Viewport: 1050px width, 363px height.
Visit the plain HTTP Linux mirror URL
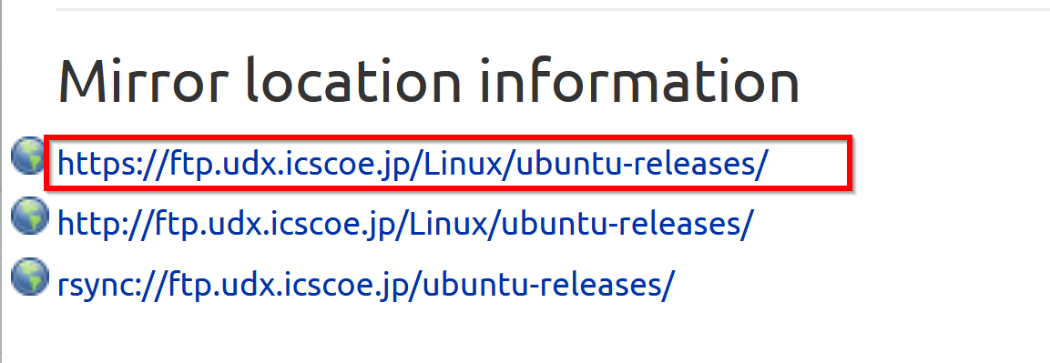pyautogui.click(x=405, y=224)
